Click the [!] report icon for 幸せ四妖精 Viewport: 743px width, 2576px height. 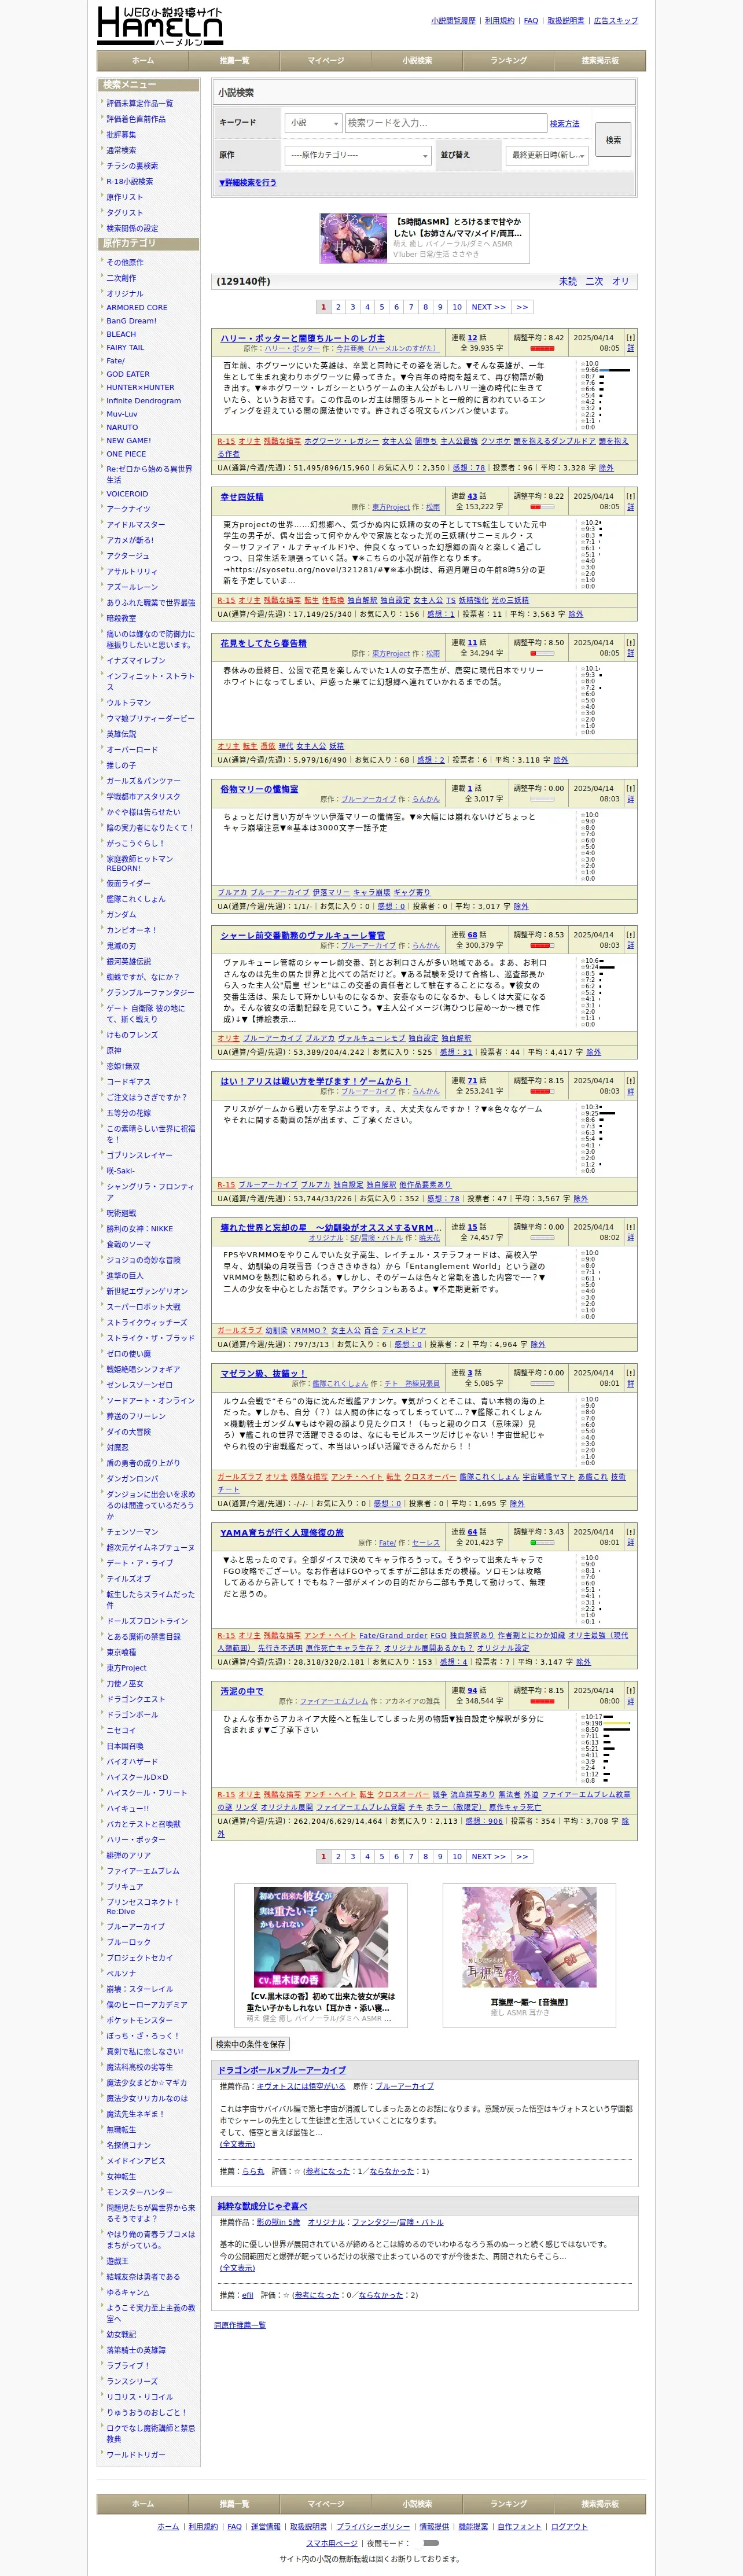630,496
